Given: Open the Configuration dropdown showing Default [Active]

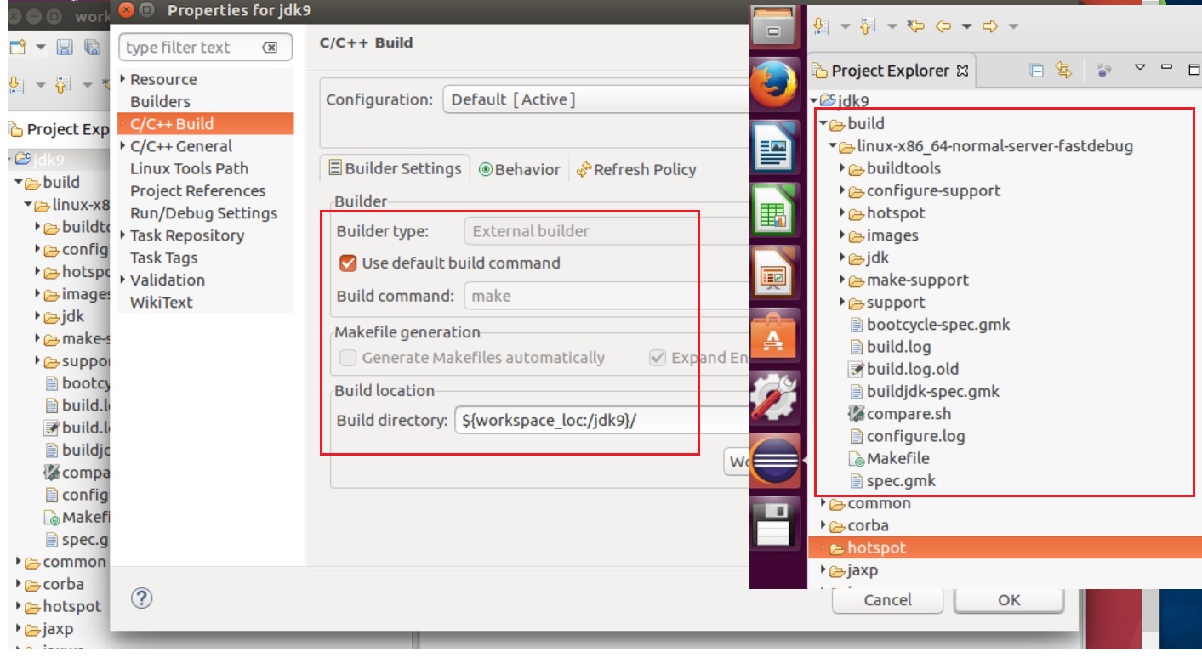Looking at the screenshot, I should (x=595, y=99).
